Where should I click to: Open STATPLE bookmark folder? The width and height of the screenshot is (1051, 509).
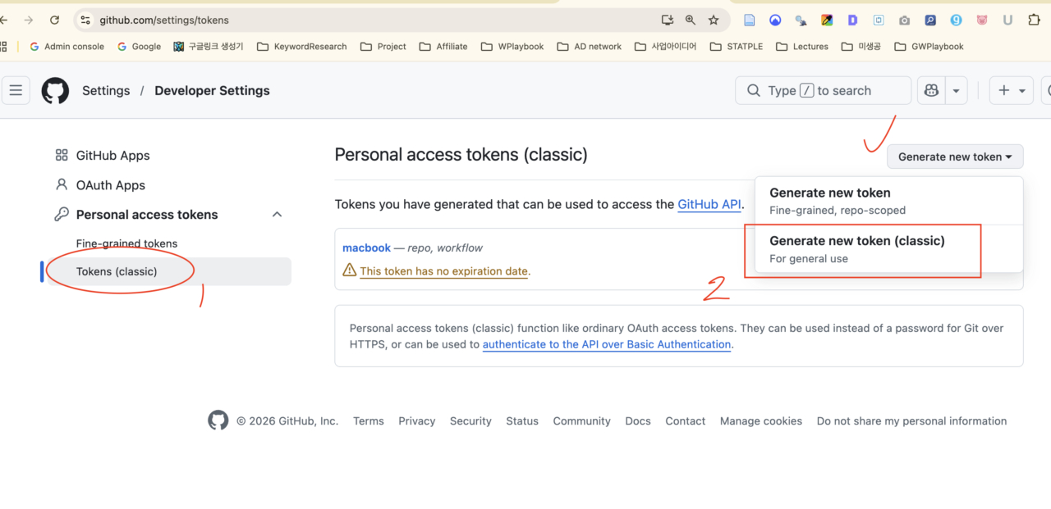[x=737, y=47]
